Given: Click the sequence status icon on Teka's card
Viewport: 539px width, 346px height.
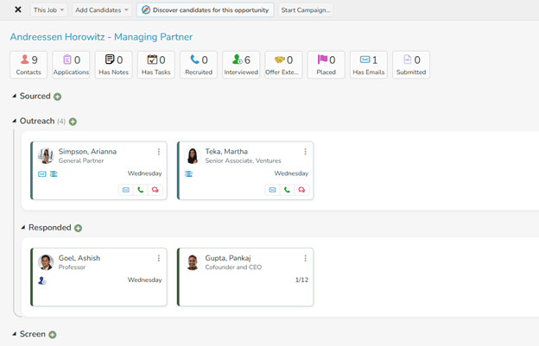Looking at the screenshot, I should 188,174.
